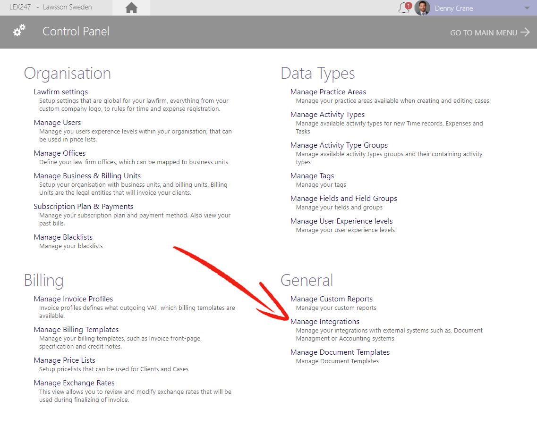The height and width of the screenshot is (433, 537).
Task: Expand the Denny Crane user dropdown arrow
Action: tap(527, 8)
